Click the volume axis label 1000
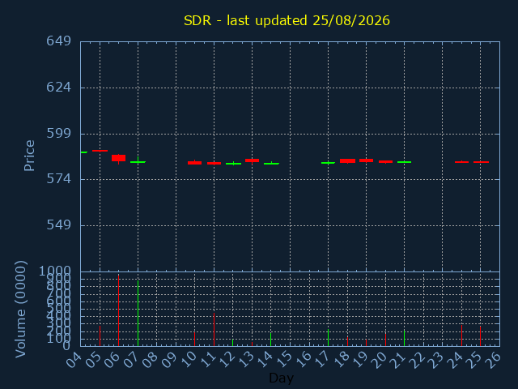This screenshot has height=389, width=518. pyautogui.click(x=55, y=271)
